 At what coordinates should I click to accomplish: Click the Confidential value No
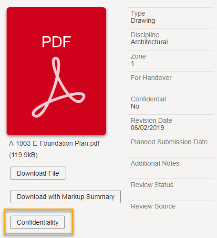[135, 106]
